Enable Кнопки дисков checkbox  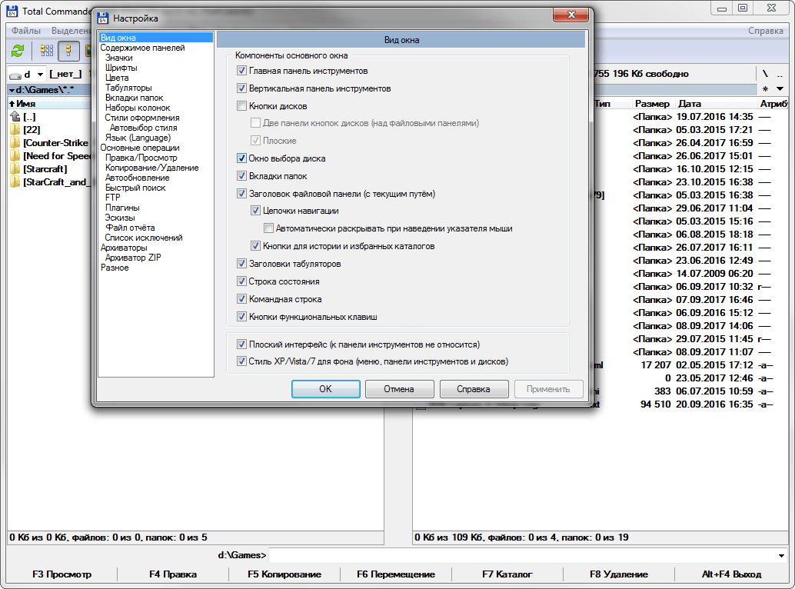[242, 106]
